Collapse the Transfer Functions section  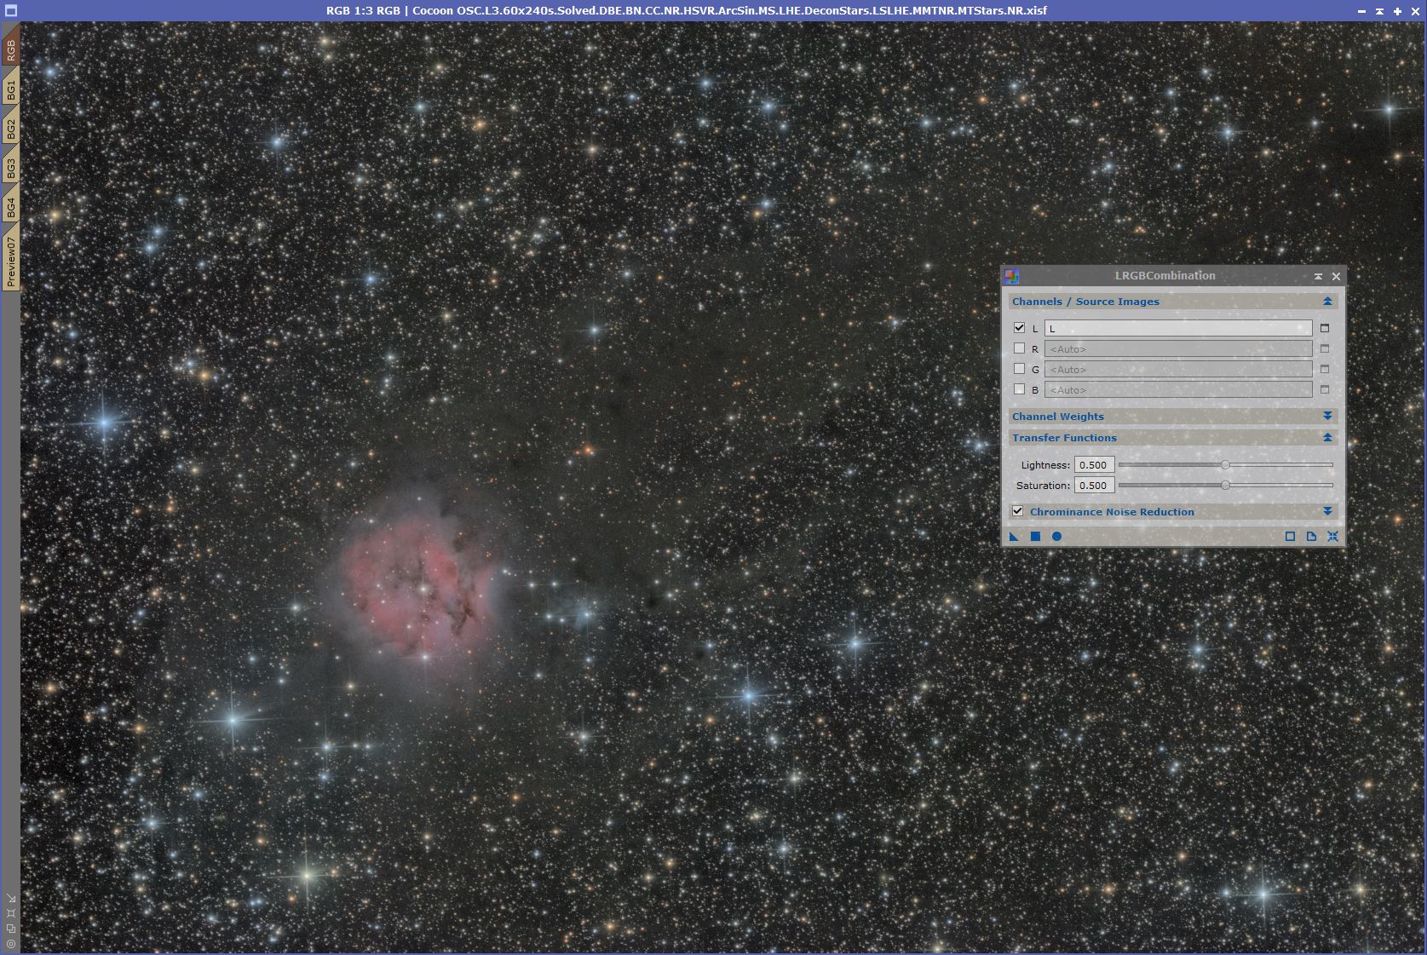coord(1326,438)
